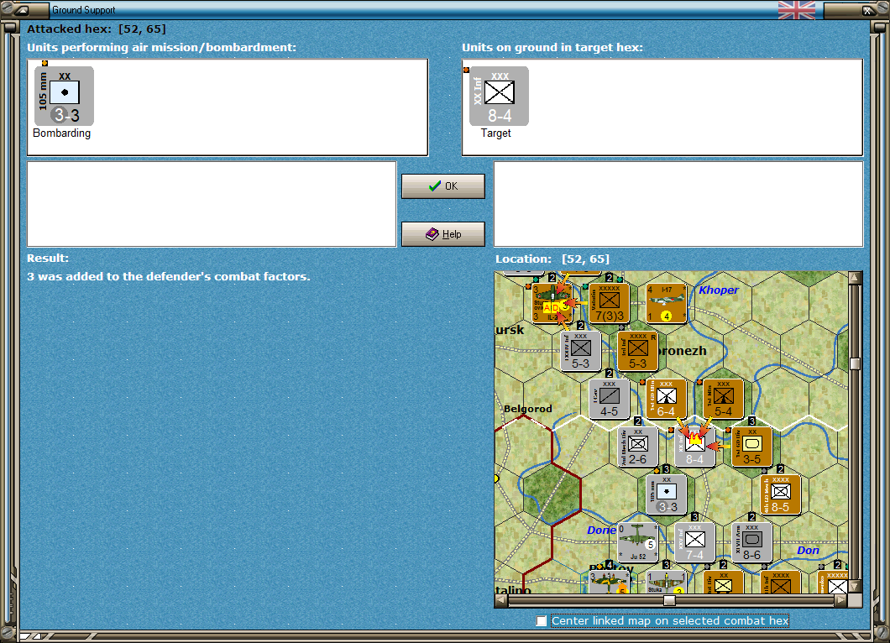Viewport: 890px width, 643px height.
Task: Click the result text about defender's combat factors
Action: (x=169, y=276)
